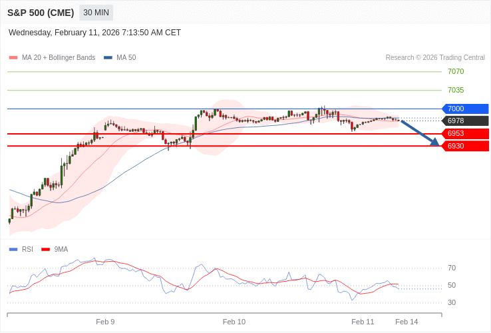This screenshot has height=333, width=491.
Task: Click the 7035 resistance level label
Action: [456, 91]
